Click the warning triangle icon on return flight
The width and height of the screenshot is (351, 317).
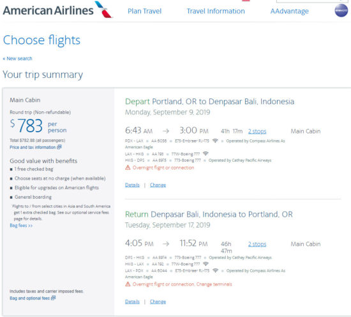(128, 284)
